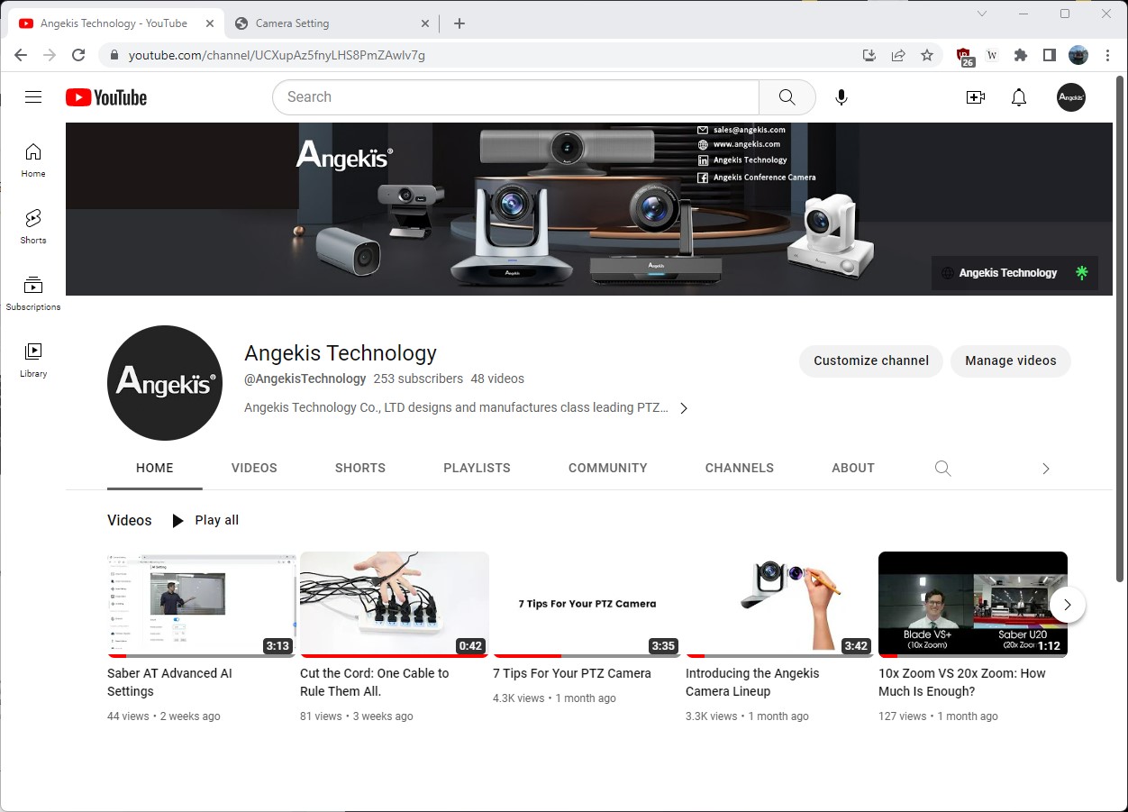Open the channel search magnifier icon

click(x=942, y=468)
